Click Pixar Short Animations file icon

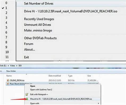8,84
